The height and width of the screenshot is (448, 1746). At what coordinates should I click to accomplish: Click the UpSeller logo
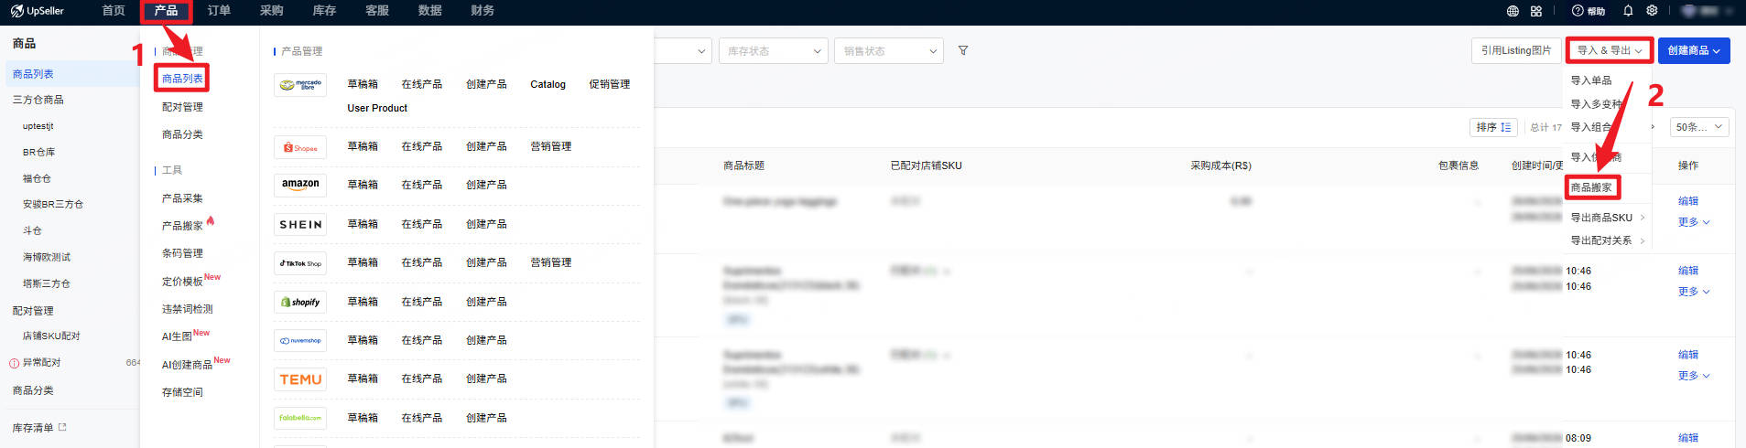click(x=38, y=11)
